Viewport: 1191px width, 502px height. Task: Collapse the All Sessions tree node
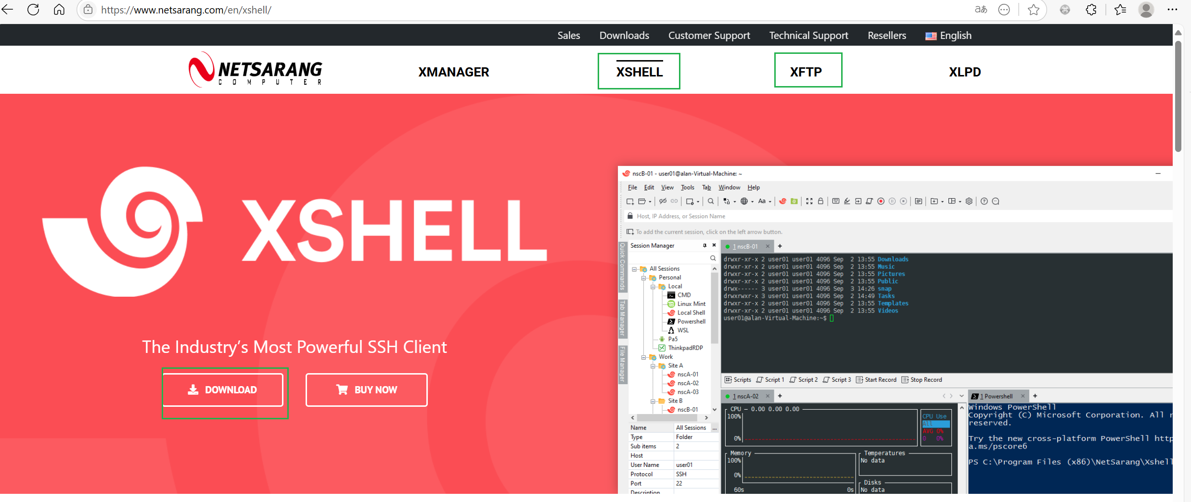pyautogui.click(x=634, y=269)
